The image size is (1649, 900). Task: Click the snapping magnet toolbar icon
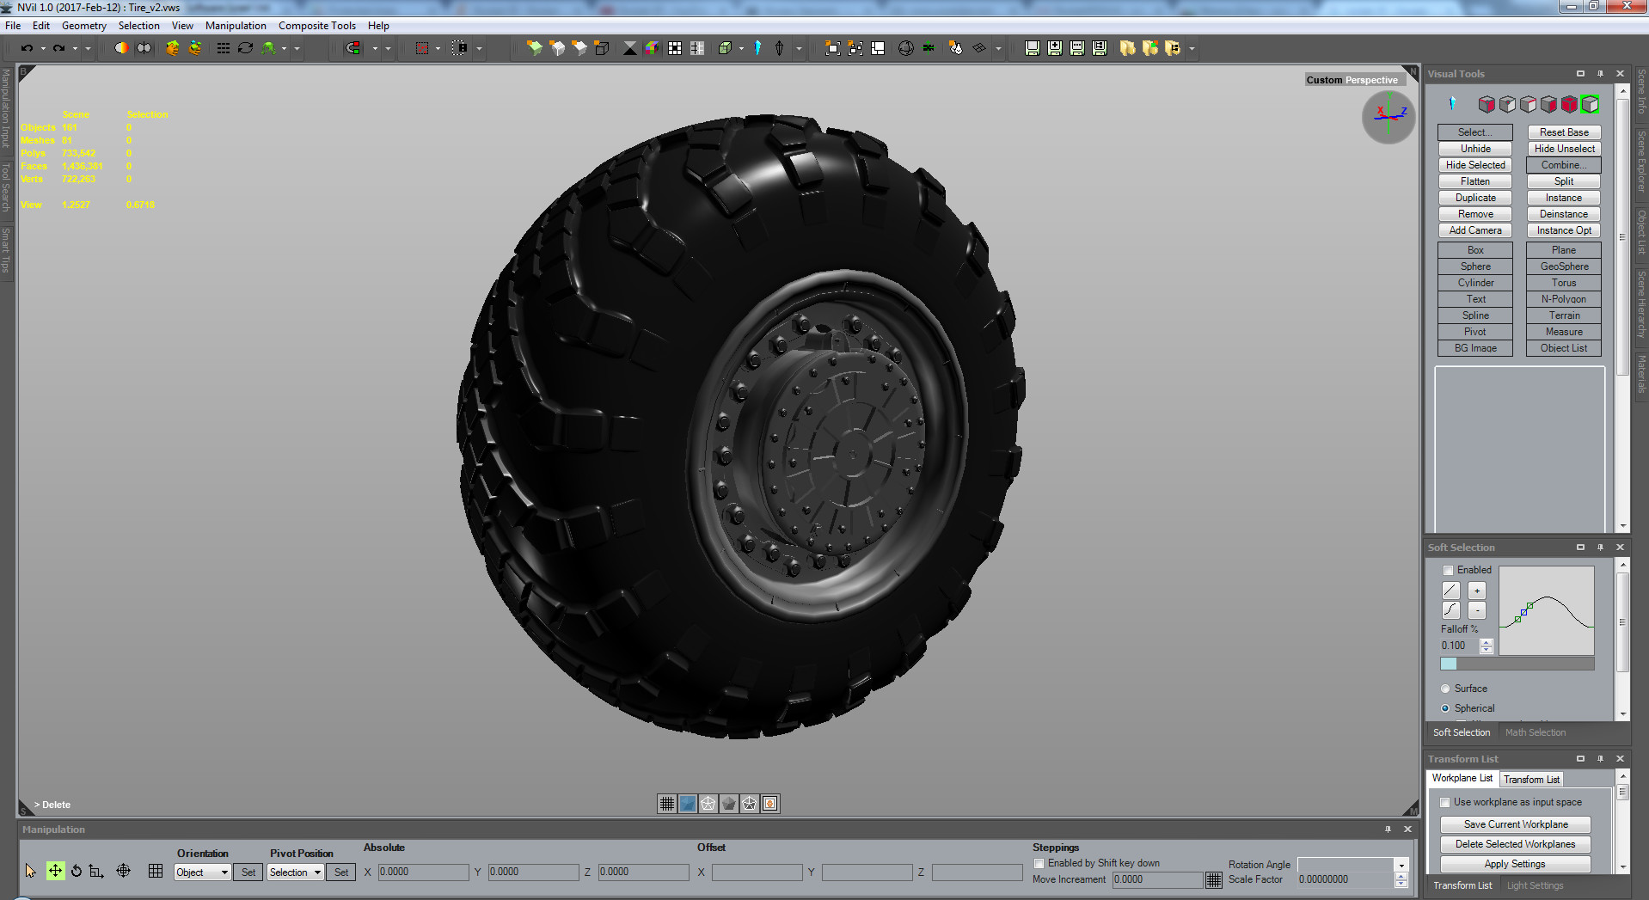coord(353,48)
